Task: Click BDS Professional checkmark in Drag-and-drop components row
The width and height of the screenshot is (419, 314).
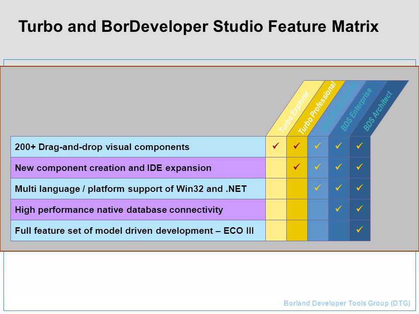Action: (x=318, y=146)
